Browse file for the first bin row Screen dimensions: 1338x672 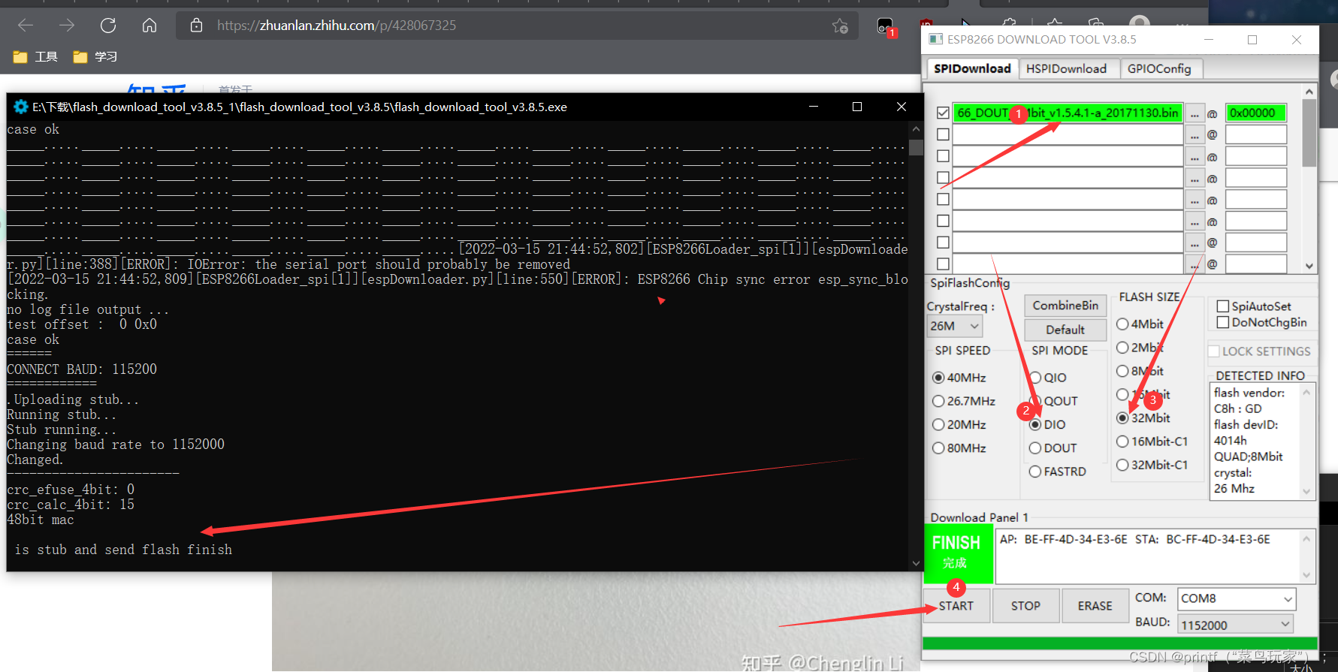pyautogui.click(x=1195, y=113)
